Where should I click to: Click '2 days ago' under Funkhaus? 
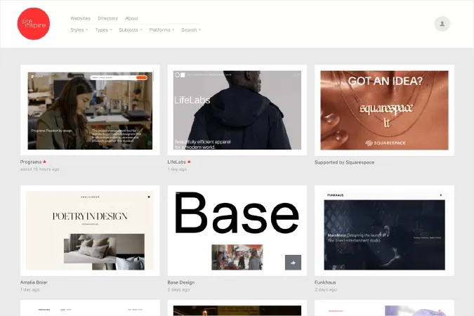pyautogui.click(x=326, y=289)
